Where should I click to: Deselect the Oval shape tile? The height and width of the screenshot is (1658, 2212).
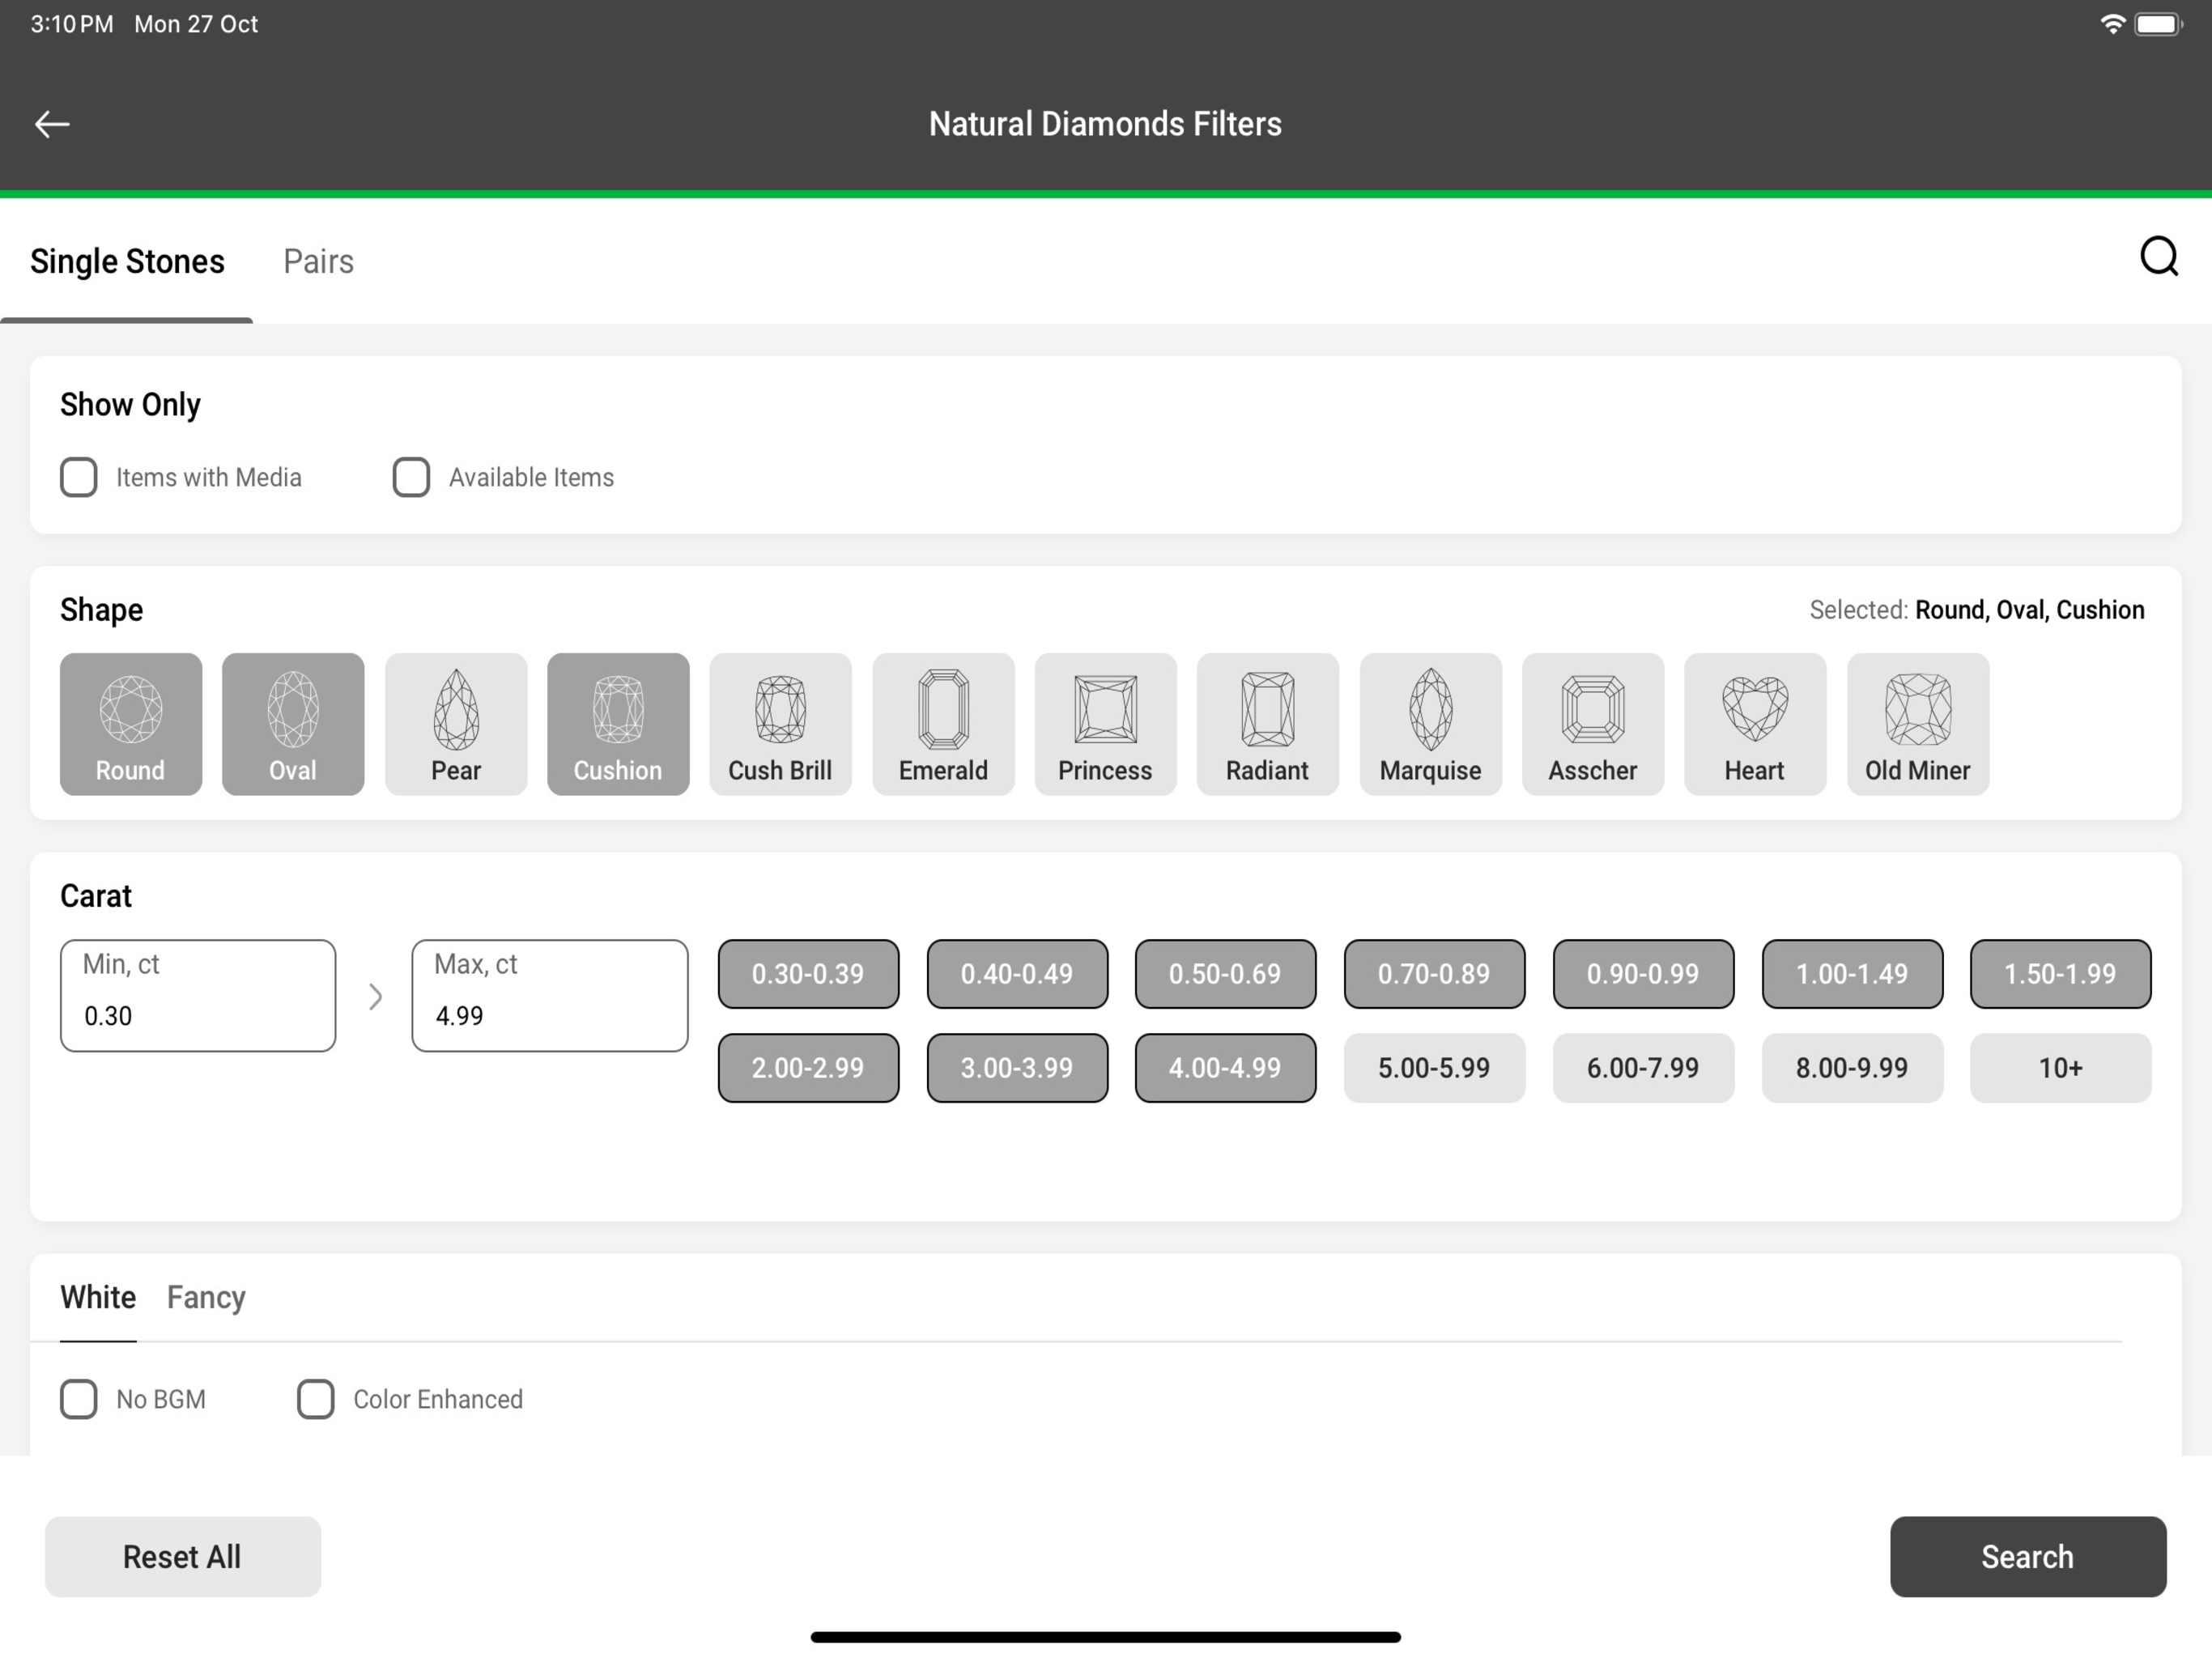click(293, 724)
